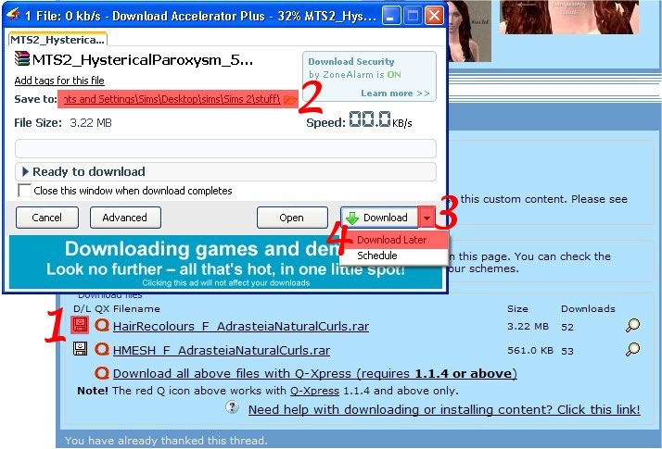Click the File Size 3.22 MB value in dialog
Screen dimensions: 662x449
tap(91, 123)
